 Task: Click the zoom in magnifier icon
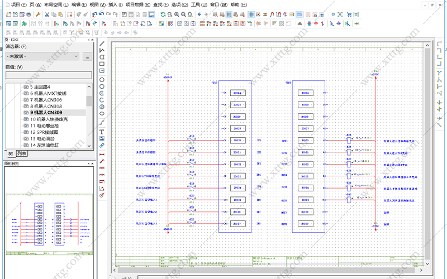pos(177,15)
